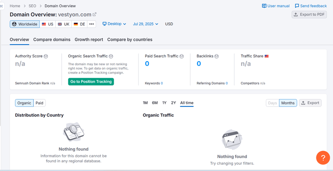Image resolution: width=333 pixels, height=171 pixels.
Task: Open the Desktop device dropdown
Action: [x=114, y=24]
